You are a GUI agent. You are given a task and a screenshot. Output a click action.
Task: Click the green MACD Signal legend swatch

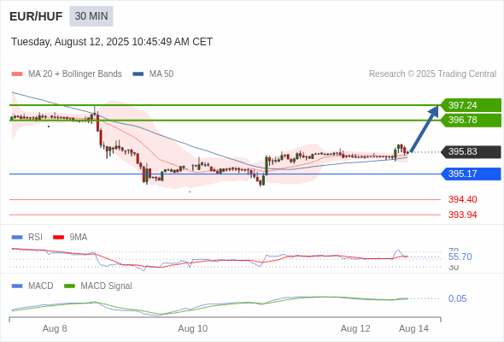click(x=69, y=286)
